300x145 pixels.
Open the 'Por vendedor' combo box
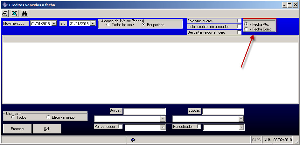point(163,127)
